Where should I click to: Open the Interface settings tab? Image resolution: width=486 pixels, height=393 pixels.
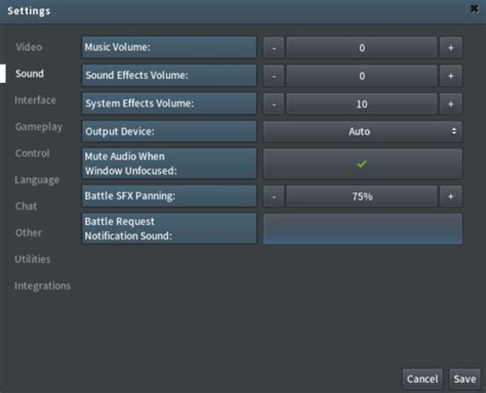[35, 100]
